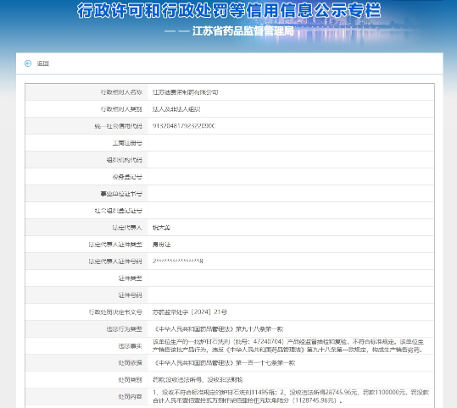Click the 税务登记号 label cell
The image size is (457, 408).
(x=86, y=177)
